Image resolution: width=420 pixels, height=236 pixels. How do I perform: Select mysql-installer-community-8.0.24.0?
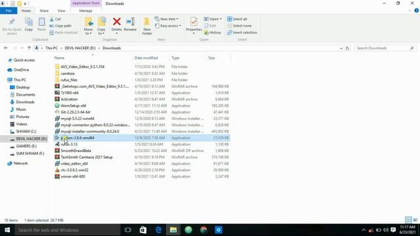[x=90, y=131]
